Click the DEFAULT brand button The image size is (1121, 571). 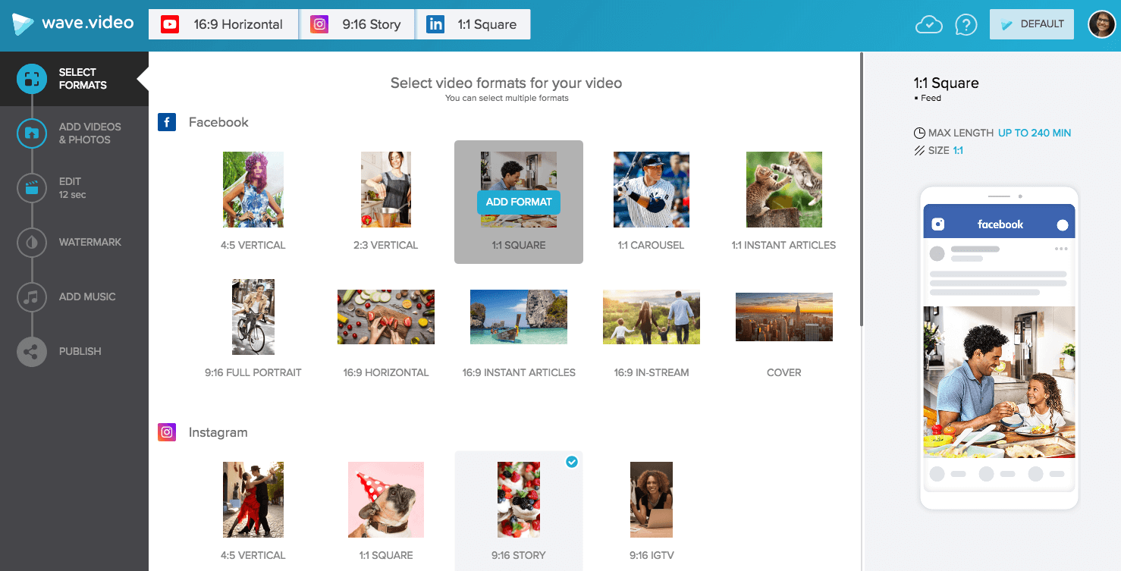click(1032, 24)
